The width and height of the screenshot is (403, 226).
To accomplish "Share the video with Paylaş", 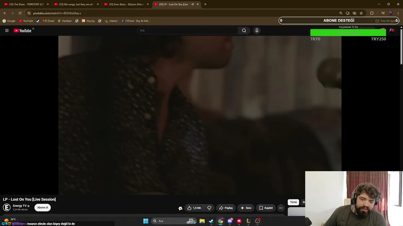I will click(226, 208).
